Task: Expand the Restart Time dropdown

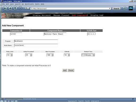Action: coord(93,55)
